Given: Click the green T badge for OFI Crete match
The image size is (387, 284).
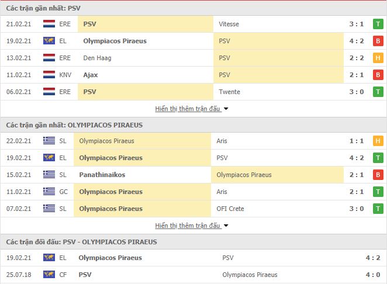Looking at the screenshot, I should pos(378,209).
